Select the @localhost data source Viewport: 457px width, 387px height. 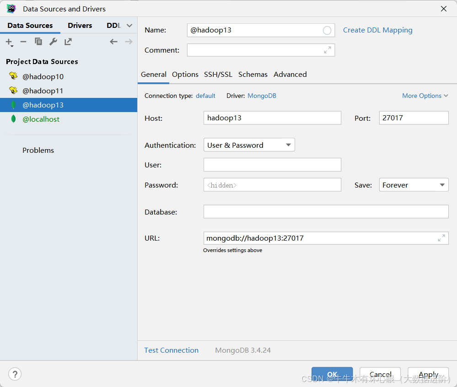[x=41, y=119]
